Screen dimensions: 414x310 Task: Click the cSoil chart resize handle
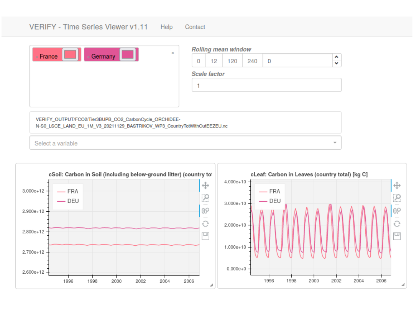212,285
